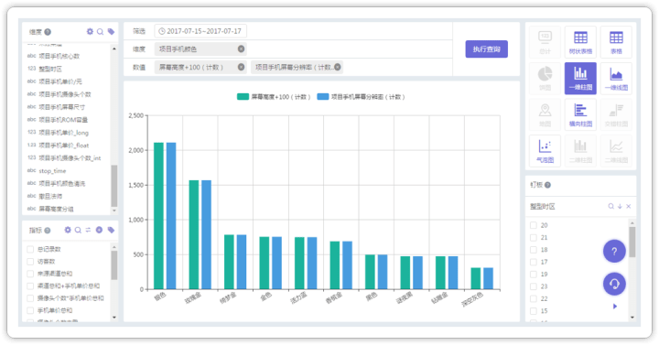This screenshot has width=659, height=345.
Task: Click the tag icon in 维度 panel header
Action: coord(111,31)
